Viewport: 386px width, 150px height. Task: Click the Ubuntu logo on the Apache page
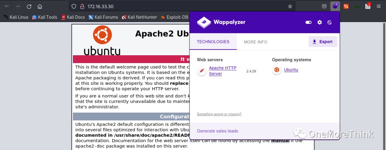point(102,41)
